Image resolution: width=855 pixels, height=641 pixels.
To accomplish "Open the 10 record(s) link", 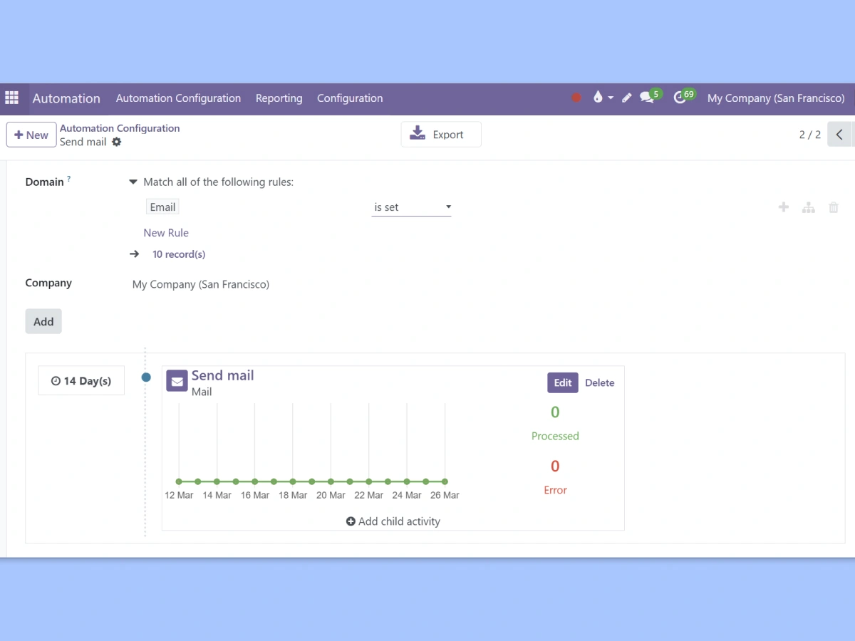I will (179, 254).
